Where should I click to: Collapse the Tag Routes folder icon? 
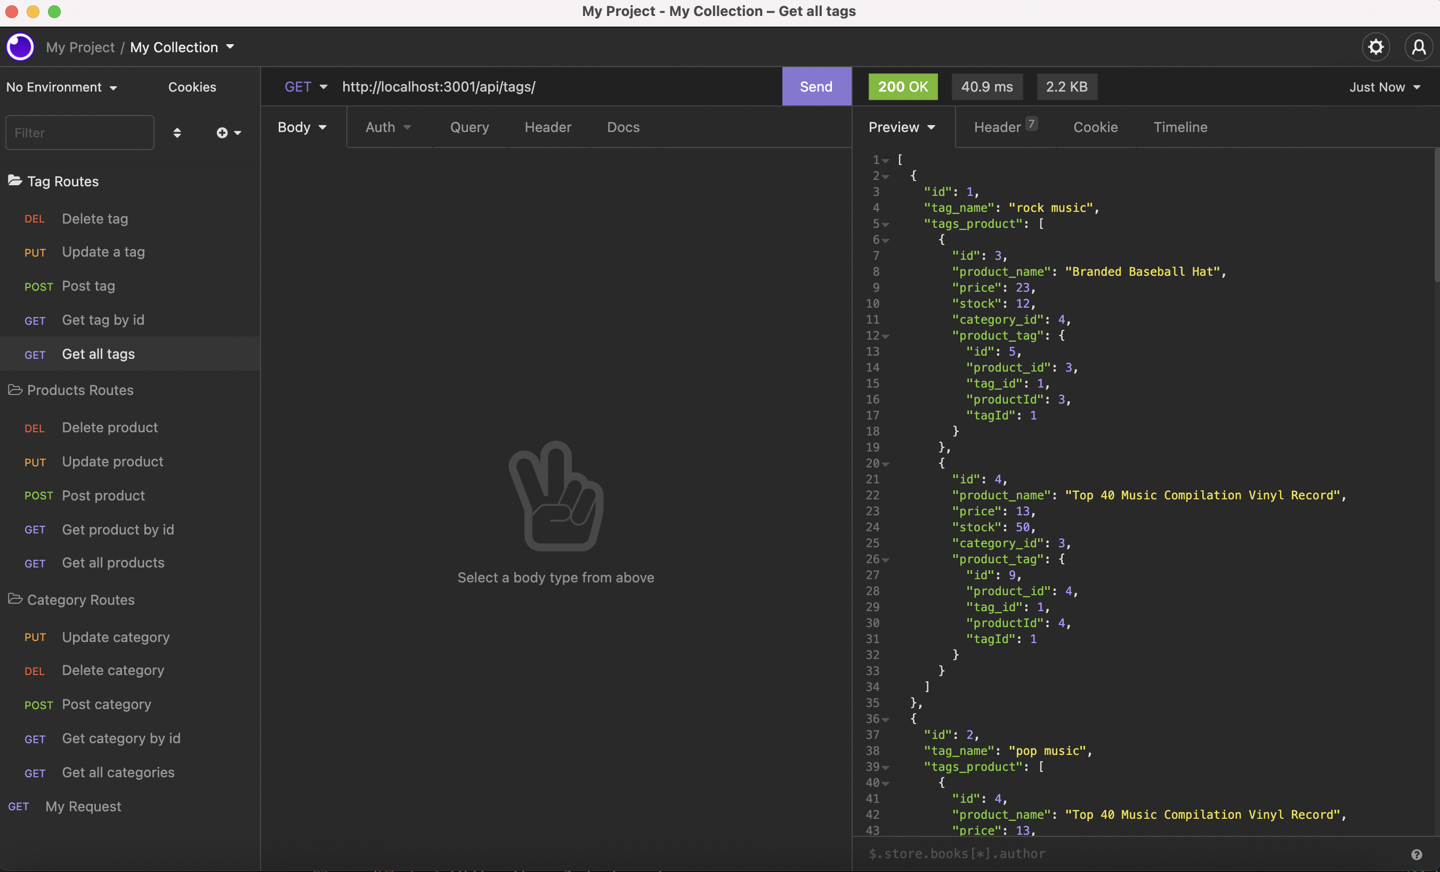pos(15,181)
